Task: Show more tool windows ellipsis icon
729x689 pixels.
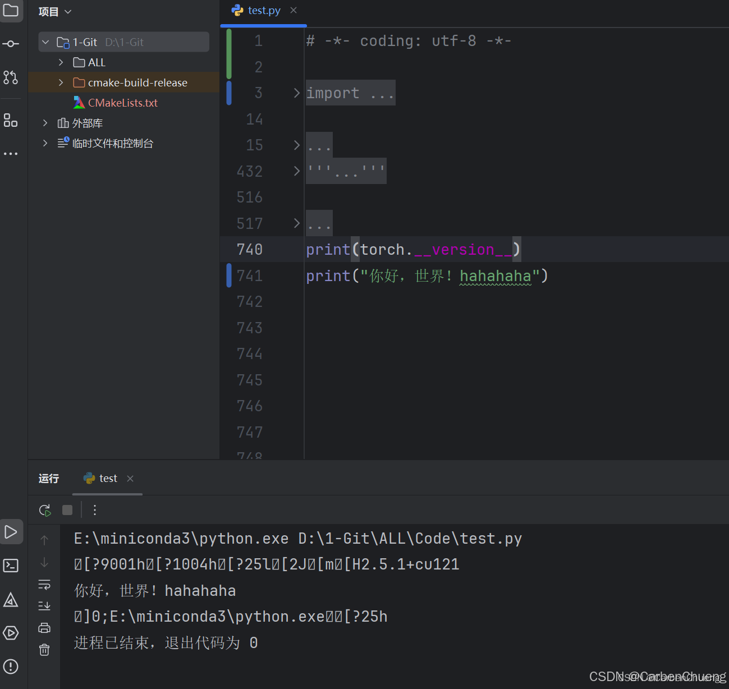Action: [x=11, y=153]
